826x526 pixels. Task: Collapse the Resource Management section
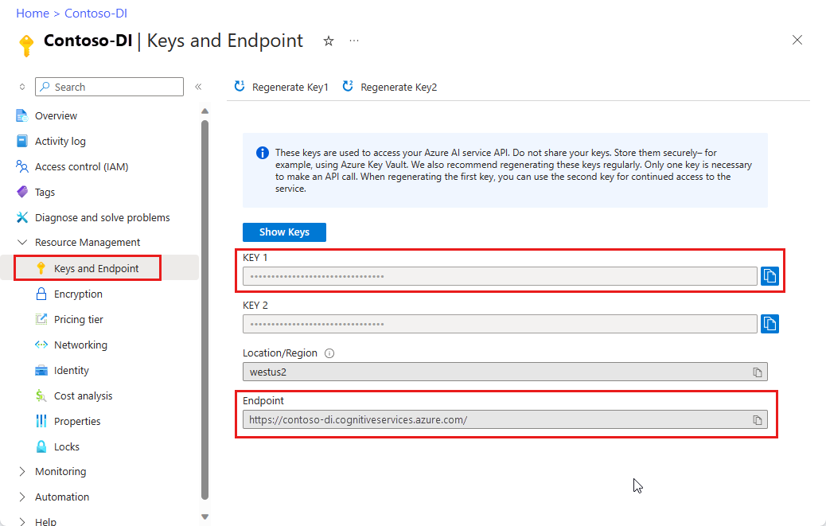(21, 242)
